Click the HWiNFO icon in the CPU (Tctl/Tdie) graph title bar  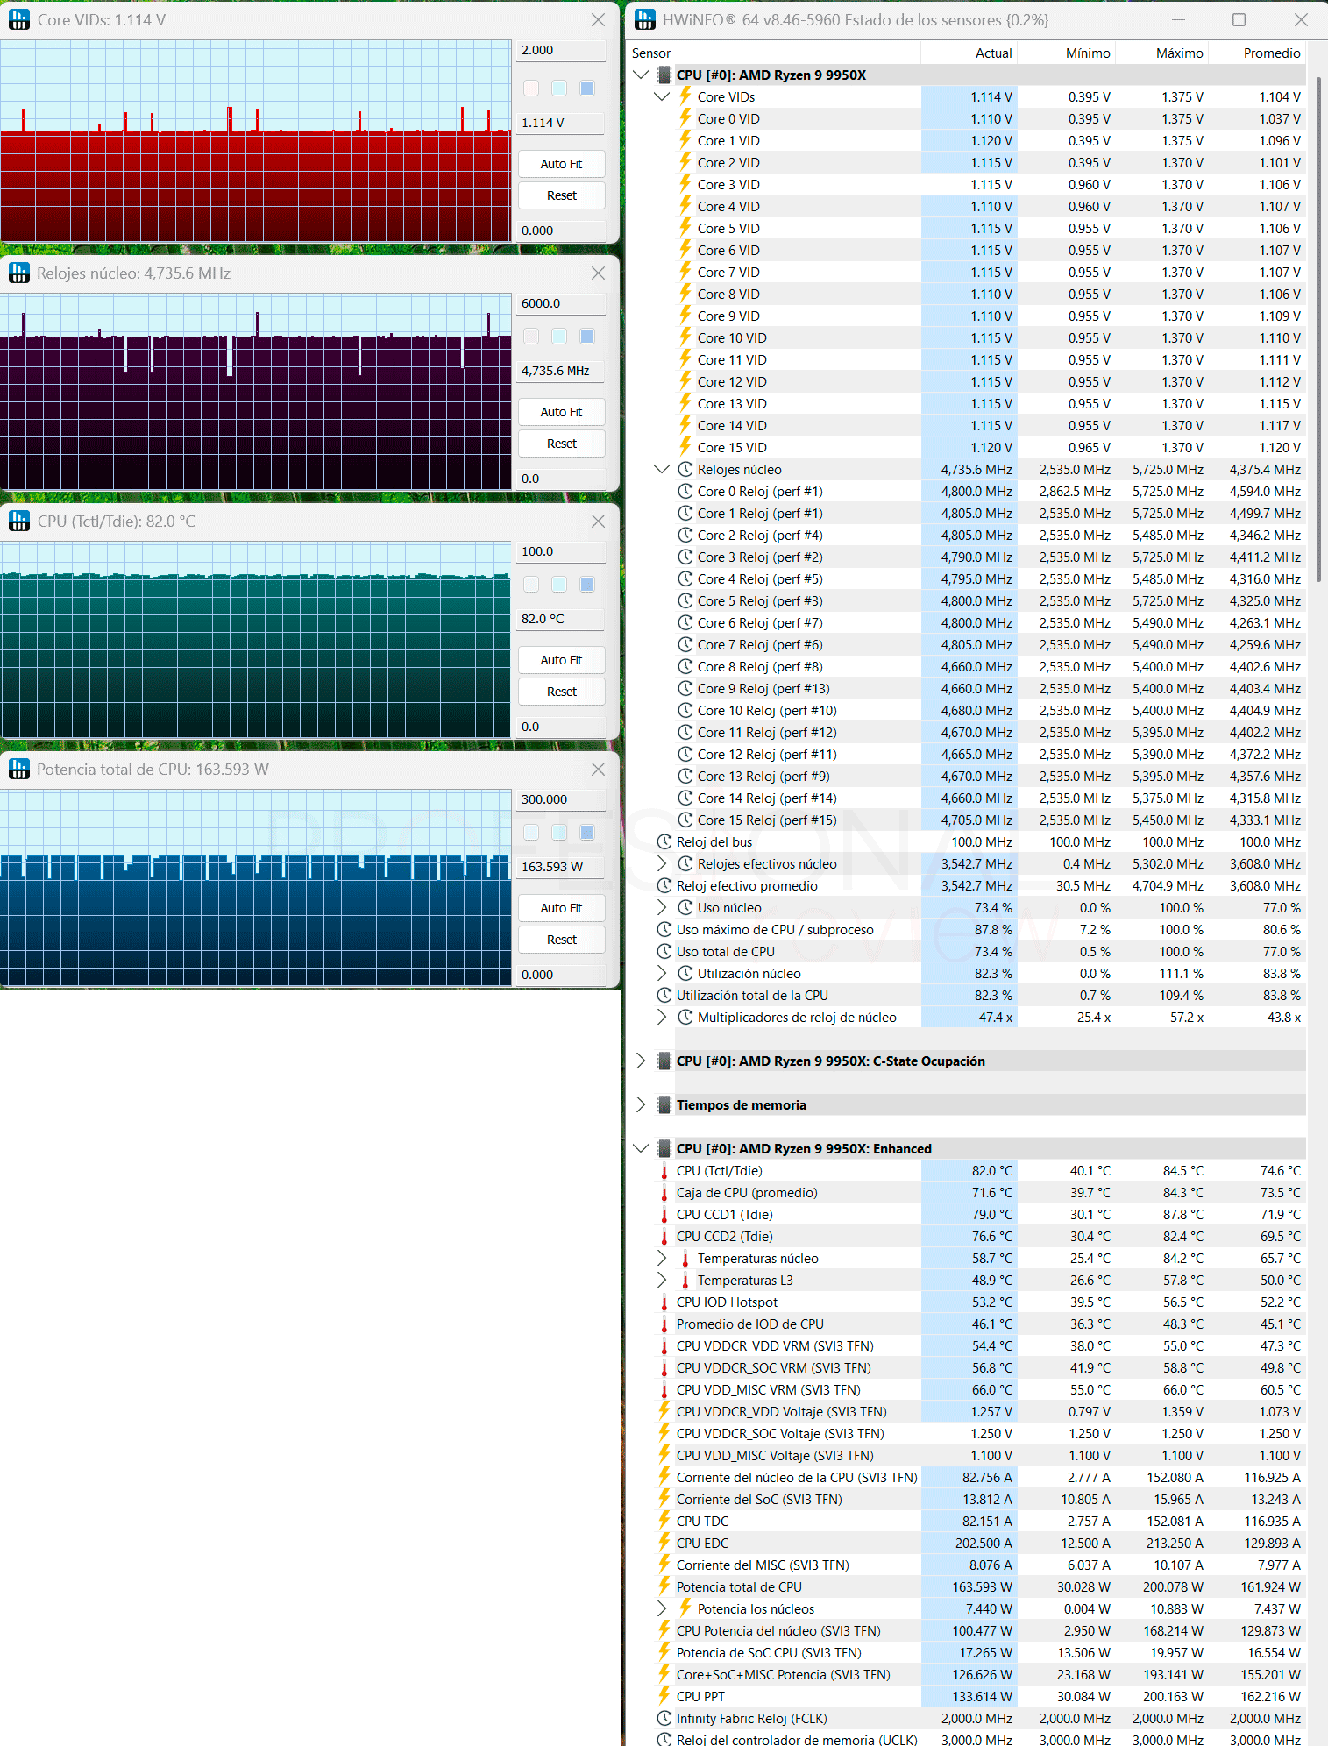click(18, 522)
